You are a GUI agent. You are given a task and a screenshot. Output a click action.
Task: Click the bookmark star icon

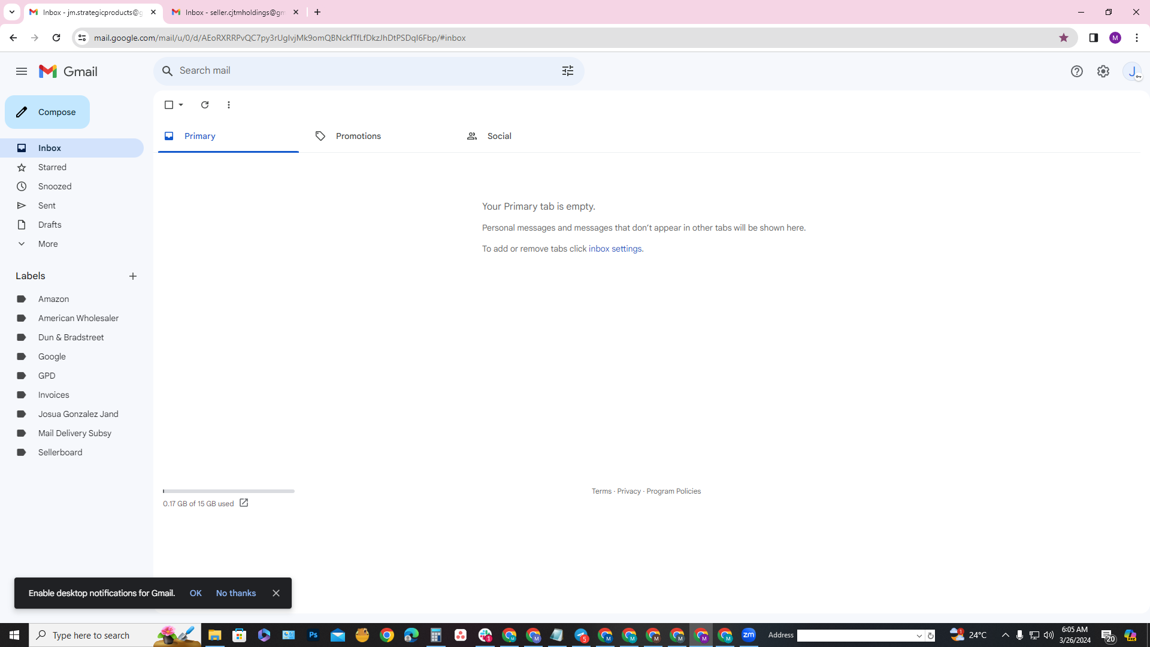click(1064, 38)
